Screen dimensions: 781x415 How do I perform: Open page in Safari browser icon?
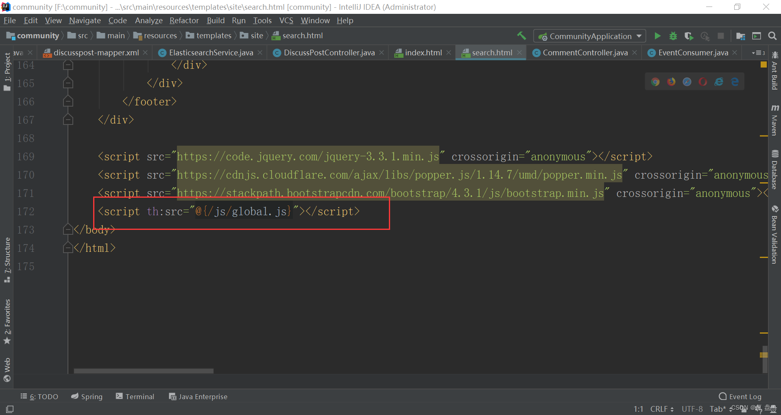[x=687, y=82]
